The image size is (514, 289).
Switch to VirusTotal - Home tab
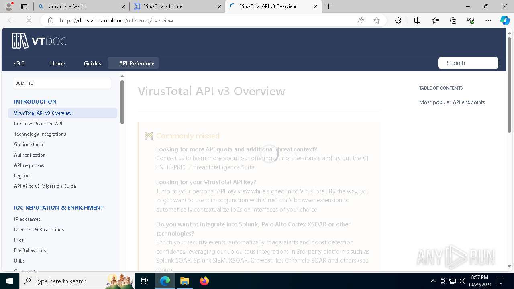177,6
